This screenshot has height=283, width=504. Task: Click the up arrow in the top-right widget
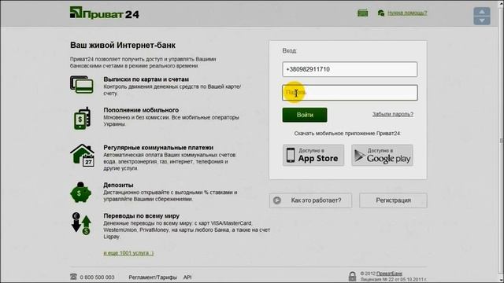(x=482, y=12)
